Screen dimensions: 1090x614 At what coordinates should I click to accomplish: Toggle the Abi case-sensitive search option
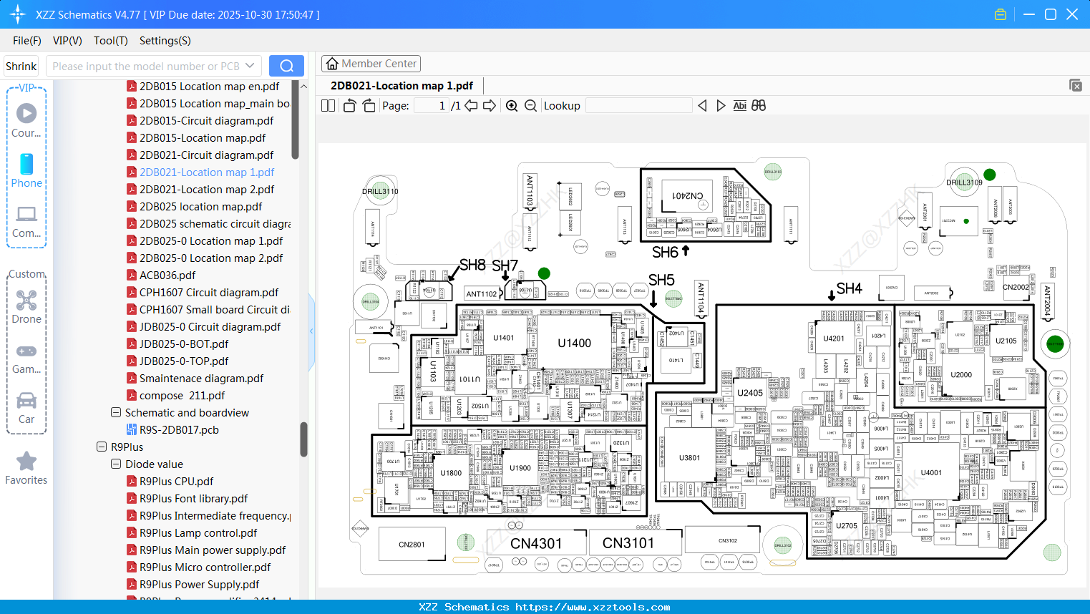click(739, 105)
